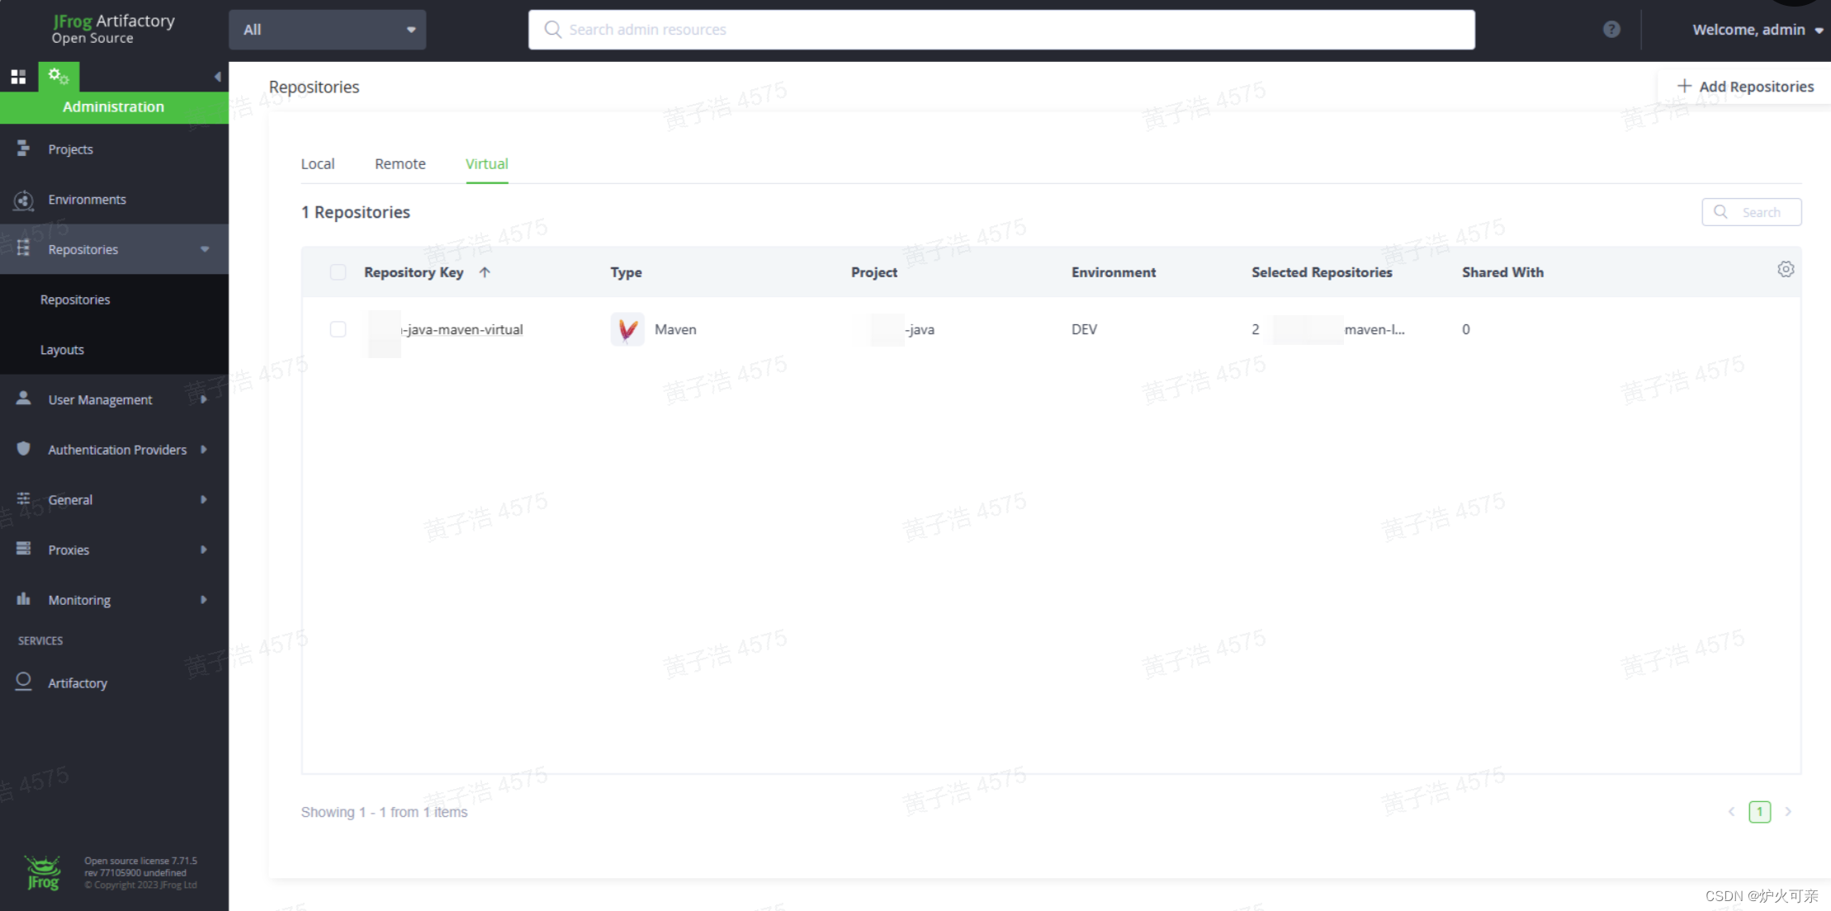The height and width of the screenshot is (911, 1831).
Task: Click the JFrog Artifactory logo at top
Action: [113, 29]
